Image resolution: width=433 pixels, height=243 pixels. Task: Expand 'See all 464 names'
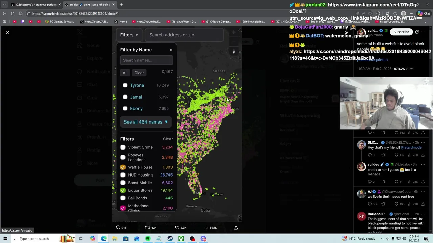click(146, 122)
